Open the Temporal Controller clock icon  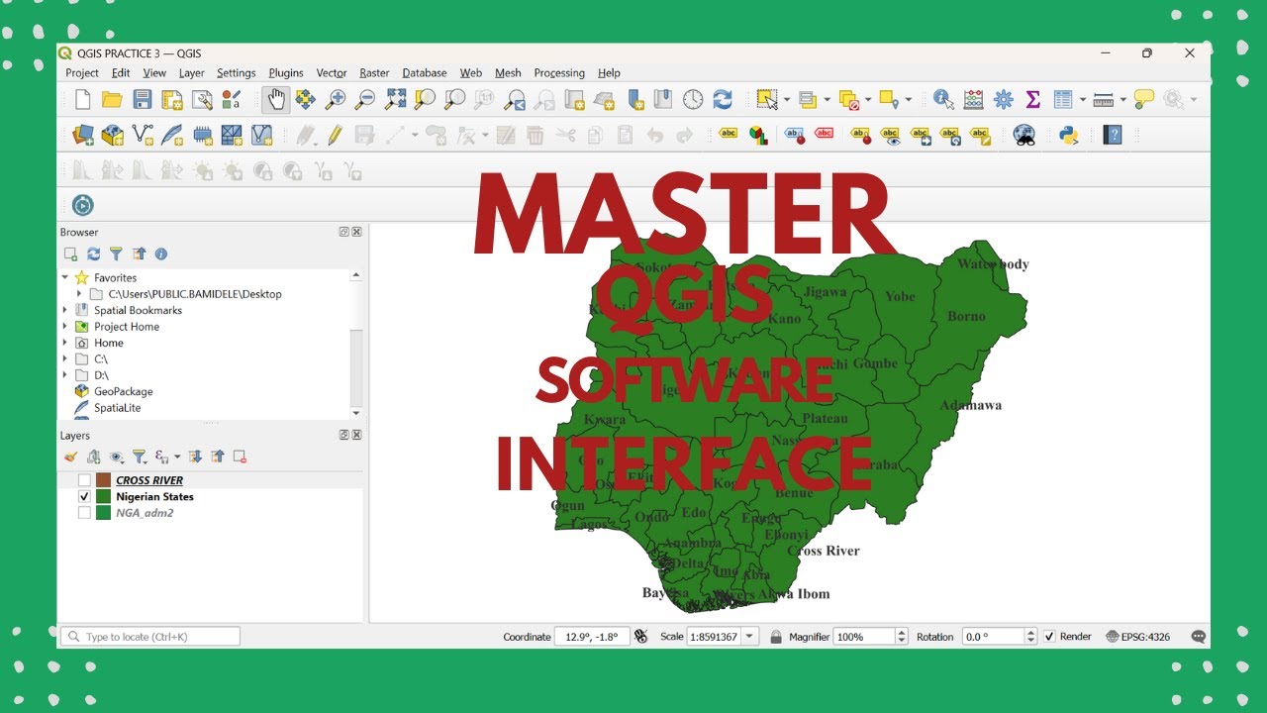693,99
